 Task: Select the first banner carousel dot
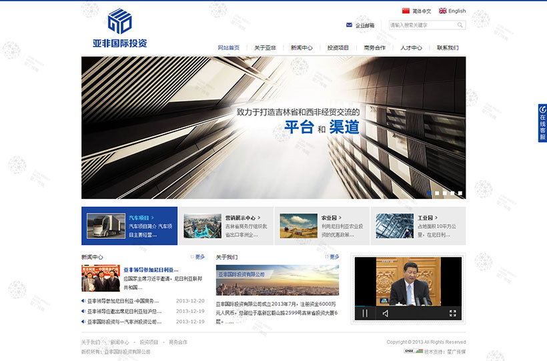coord(429,194)
